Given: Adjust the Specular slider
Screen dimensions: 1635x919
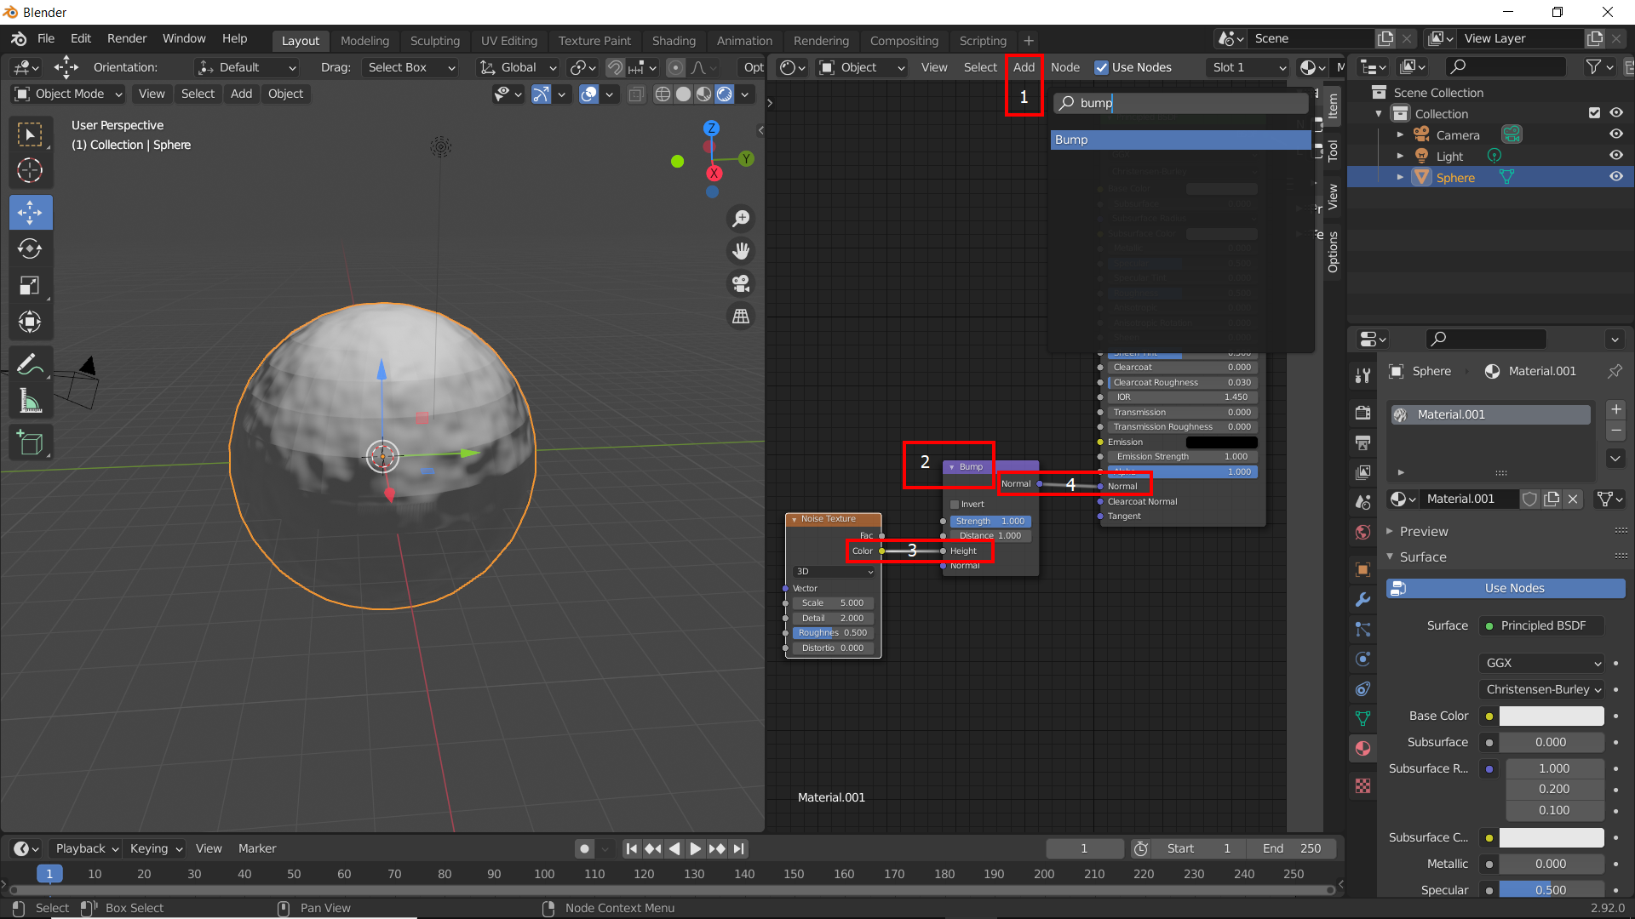Looking at the screenshot, I should point(1552,889).
